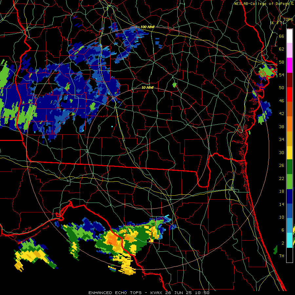The image size is (295, 295).
Task: Click the black TH legend swatch
Action: click(289, 255)
